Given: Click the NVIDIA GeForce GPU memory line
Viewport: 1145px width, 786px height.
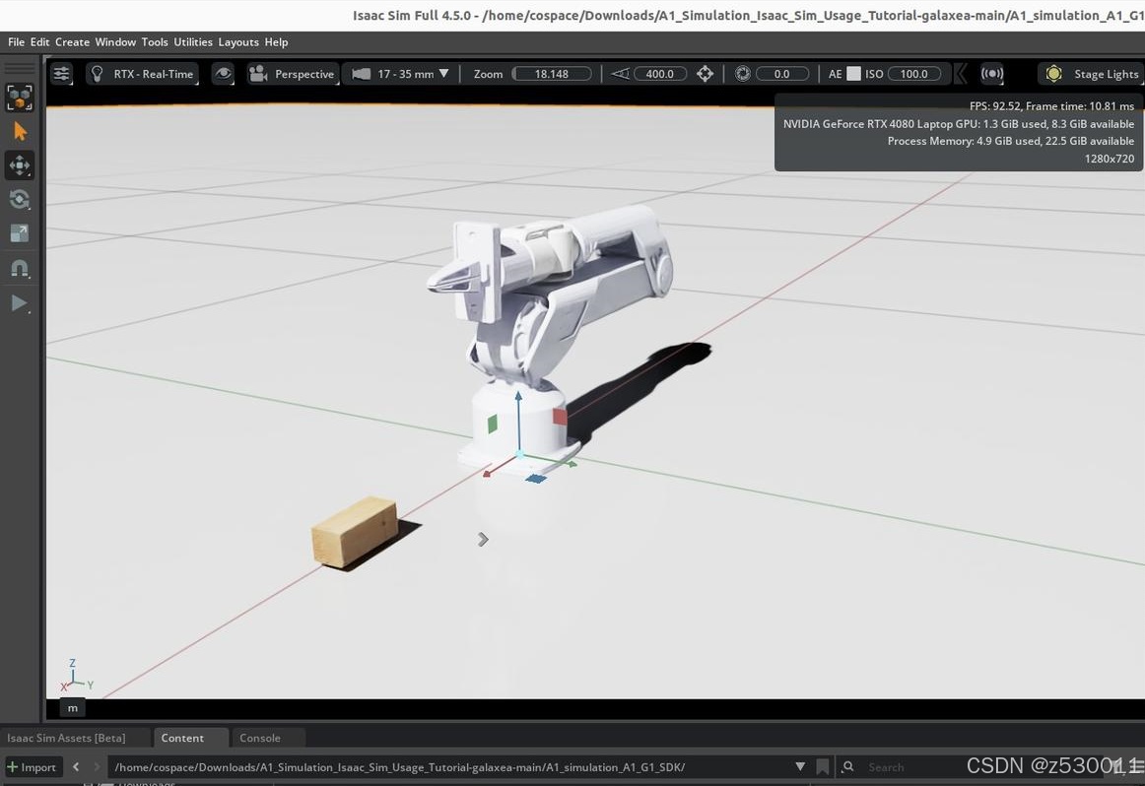Looking at the screenshot, I should click(x=959, y=124).
